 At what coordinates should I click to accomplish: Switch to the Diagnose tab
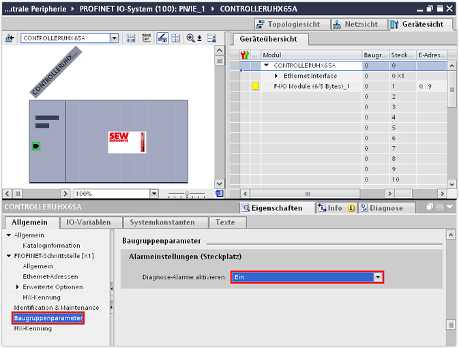(386, 207)
